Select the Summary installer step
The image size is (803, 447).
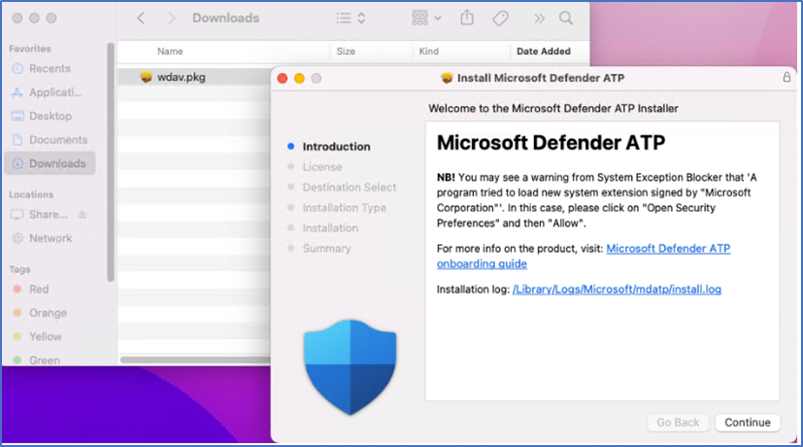pos(326,248)
